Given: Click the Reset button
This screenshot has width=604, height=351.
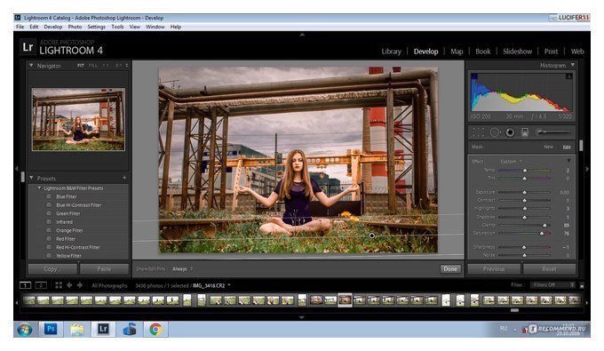Looking at the screenshot, I should click(549, 268).
